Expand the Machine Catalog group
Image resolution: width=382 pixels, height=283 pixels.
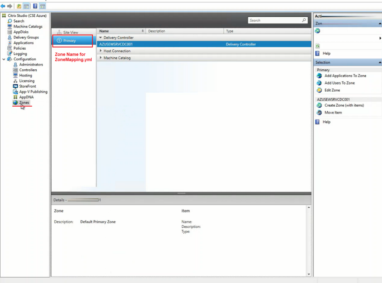(x=101, y=58)
